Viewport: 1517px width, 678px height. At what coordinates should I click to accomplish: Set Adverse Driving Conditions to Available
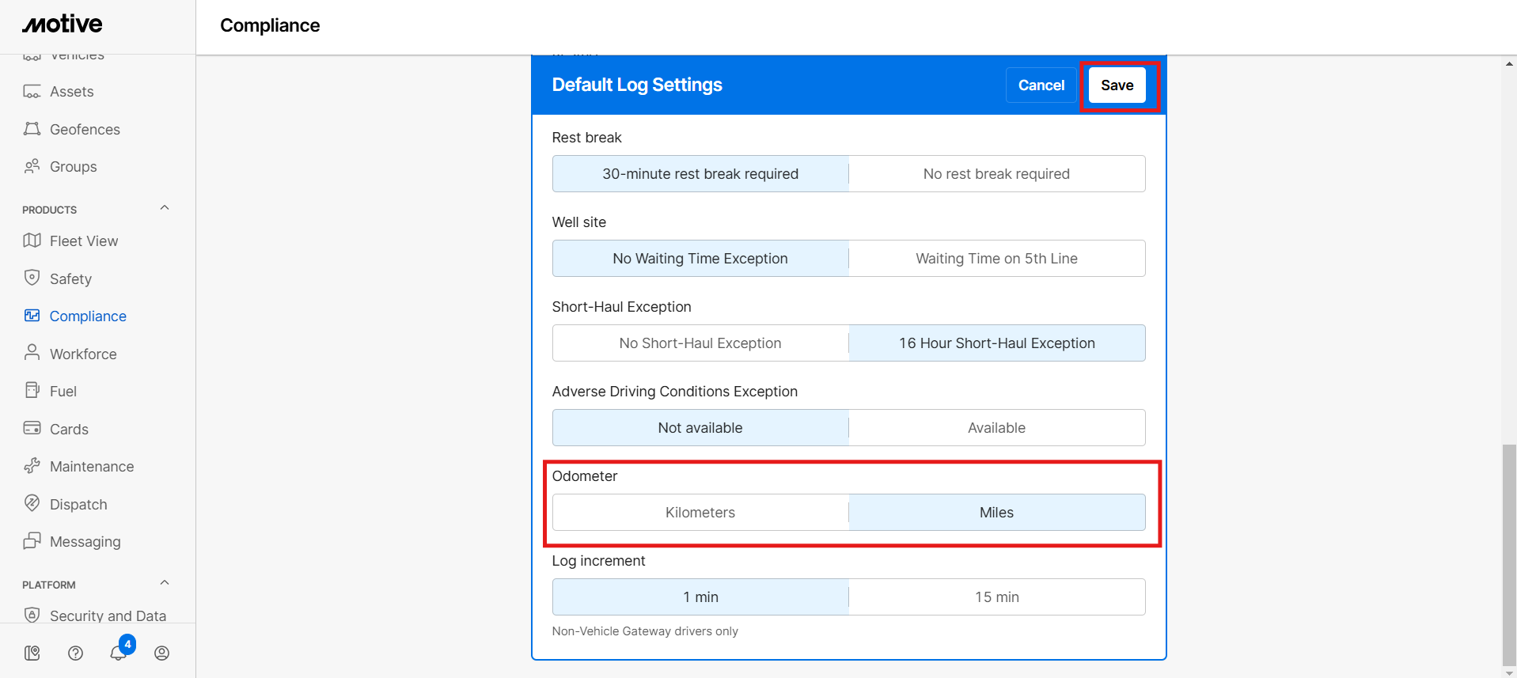click(996, 428)
